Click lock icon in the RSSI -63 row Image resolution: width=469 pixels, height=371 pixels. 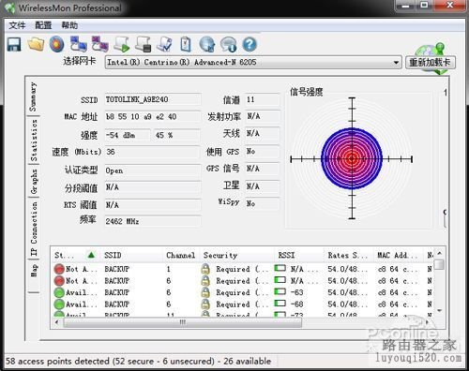205,292
